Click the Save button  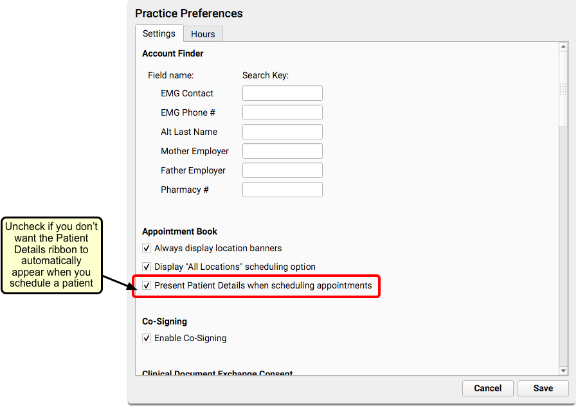pos(543,388)
